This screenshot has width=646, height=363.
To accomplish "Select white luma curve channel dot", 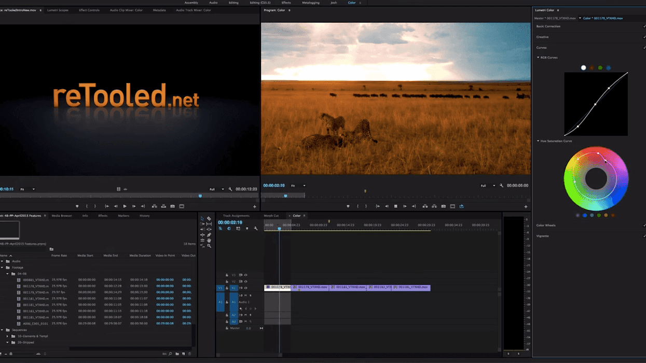I will coord(584,68).
